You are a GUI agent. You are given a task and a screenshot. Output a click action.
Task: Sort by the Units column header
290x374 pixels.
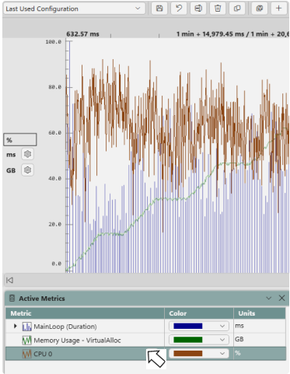coord(260,313)
